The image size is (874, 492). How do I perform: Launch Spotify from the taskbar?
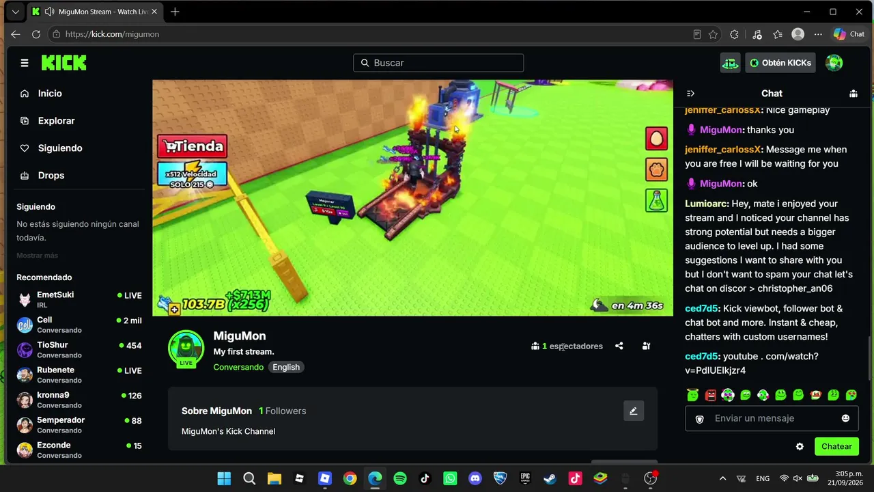point(400,479)
